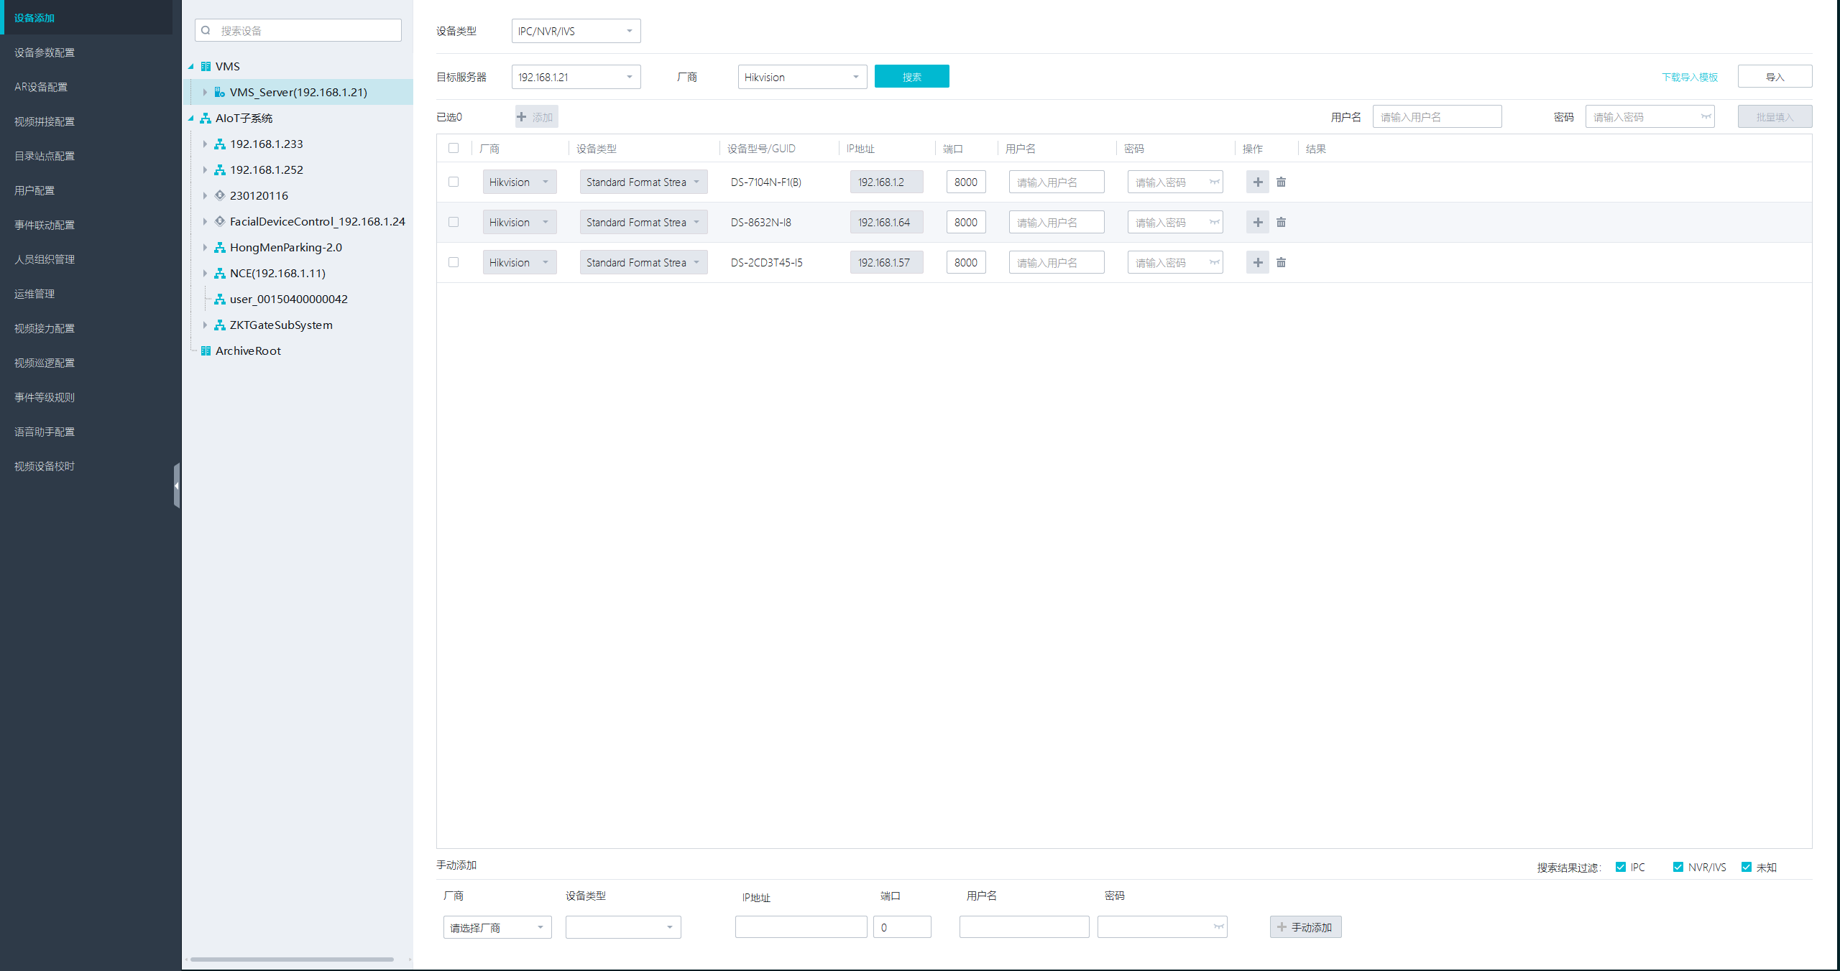Viewport: 1840px width, 971px height.
Task: Click the manual add IP地址 input field
Action: tap(801, 927)
